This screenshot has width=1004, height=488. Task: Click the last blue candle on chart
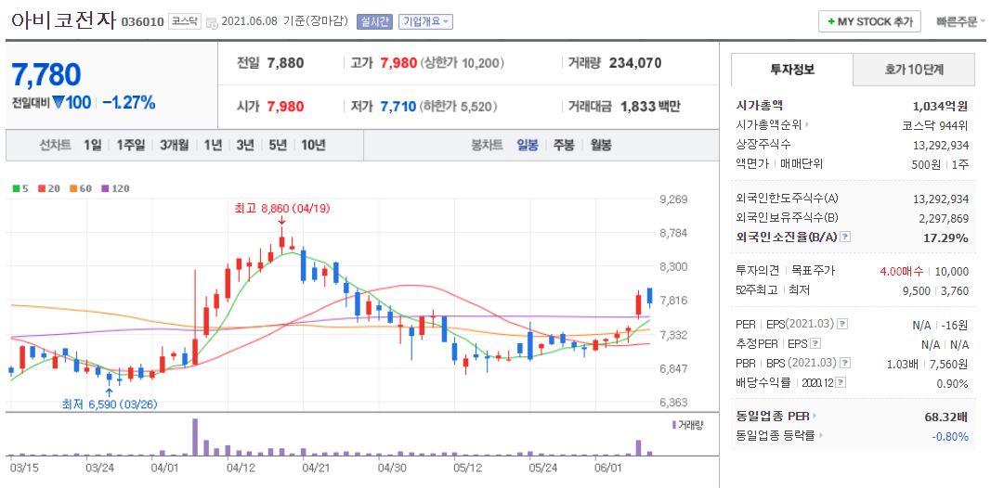pyautogui.click(x=649, y=296)
